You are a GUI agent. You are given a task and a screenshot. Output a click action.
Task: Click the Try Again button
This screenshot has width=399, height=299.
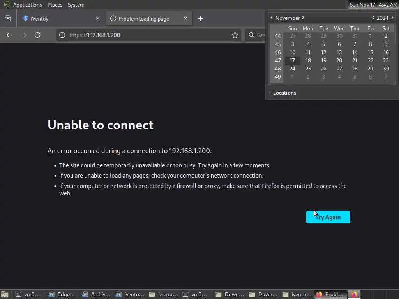click(x=328, y=217)
